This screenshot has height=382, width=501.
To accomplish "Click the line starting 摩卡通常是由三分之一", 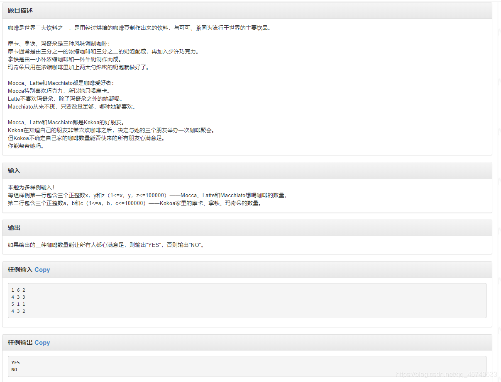I will [x=105, y=52].
